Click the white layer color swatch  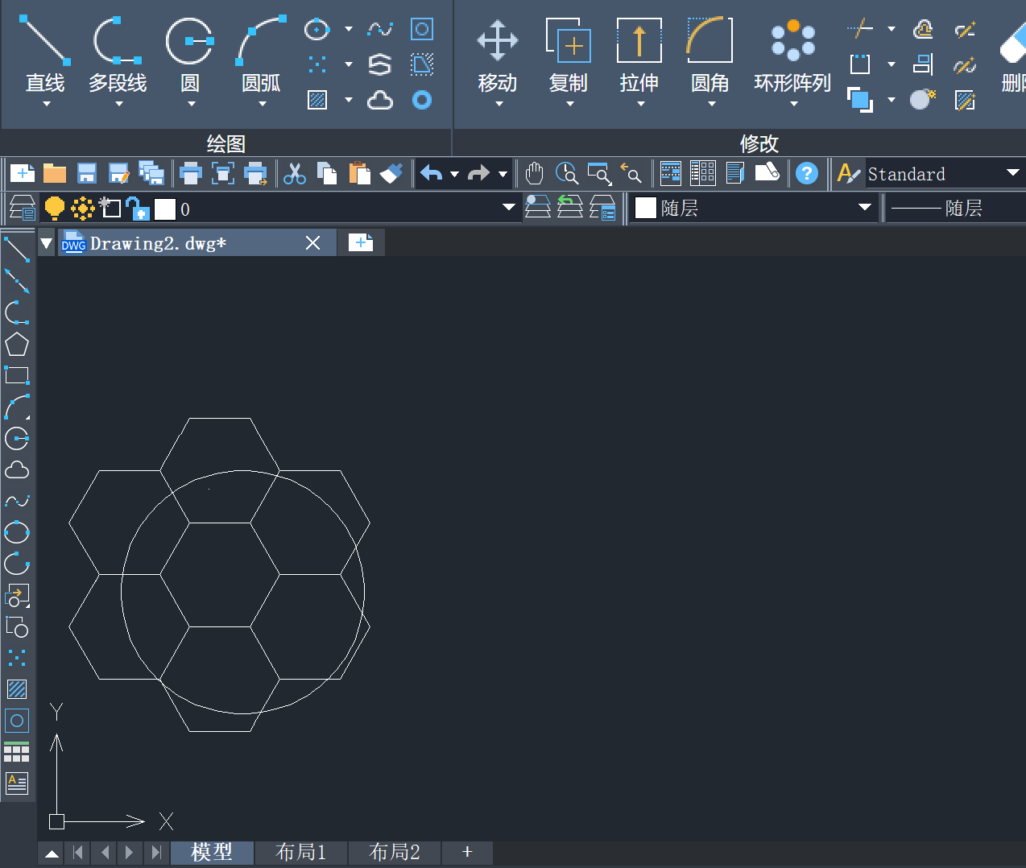(165, 209)
